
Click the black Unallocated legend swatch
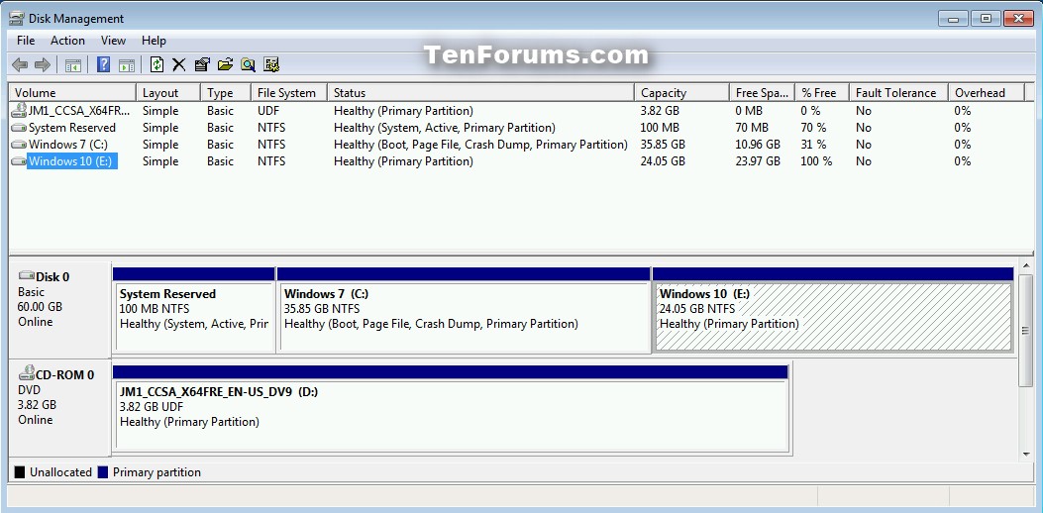pyautogui.click(x=19, y=472)
